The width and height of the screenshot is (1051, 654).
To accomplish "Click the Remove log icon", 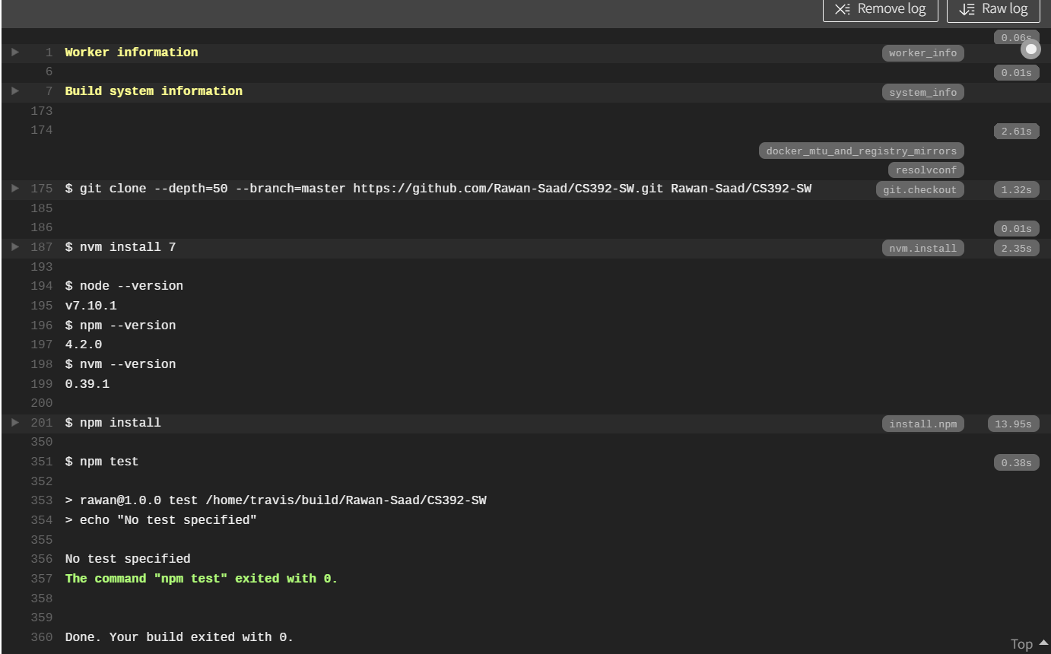I will pyautogui.click(x=842, y=9).
